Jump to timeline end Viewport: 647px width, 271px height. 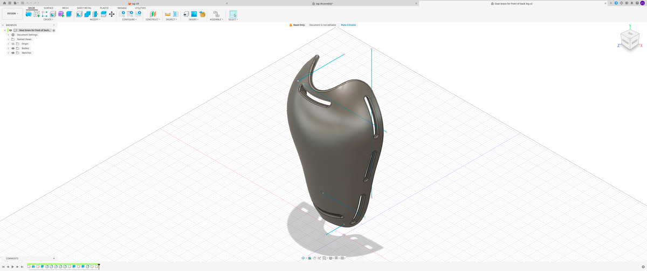(22, 267)
